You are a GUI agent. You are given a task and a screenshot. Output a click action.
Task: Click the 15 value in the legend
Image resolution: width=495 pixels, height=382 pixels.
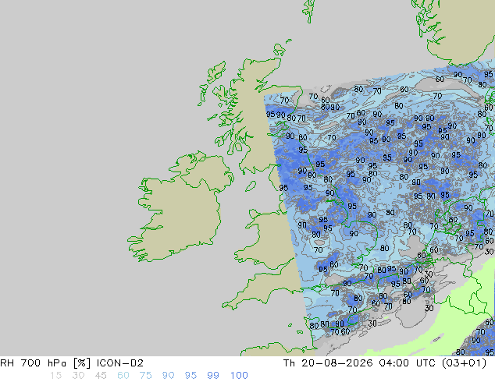(x=55, y=376)
